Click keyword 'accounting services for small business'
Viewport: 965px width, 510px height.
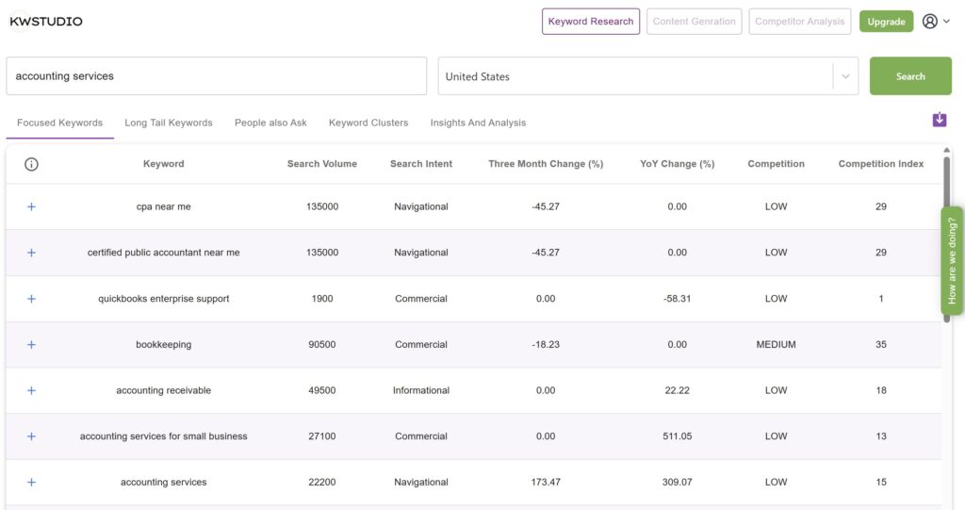pyautogui.click(x=164, y=436)
